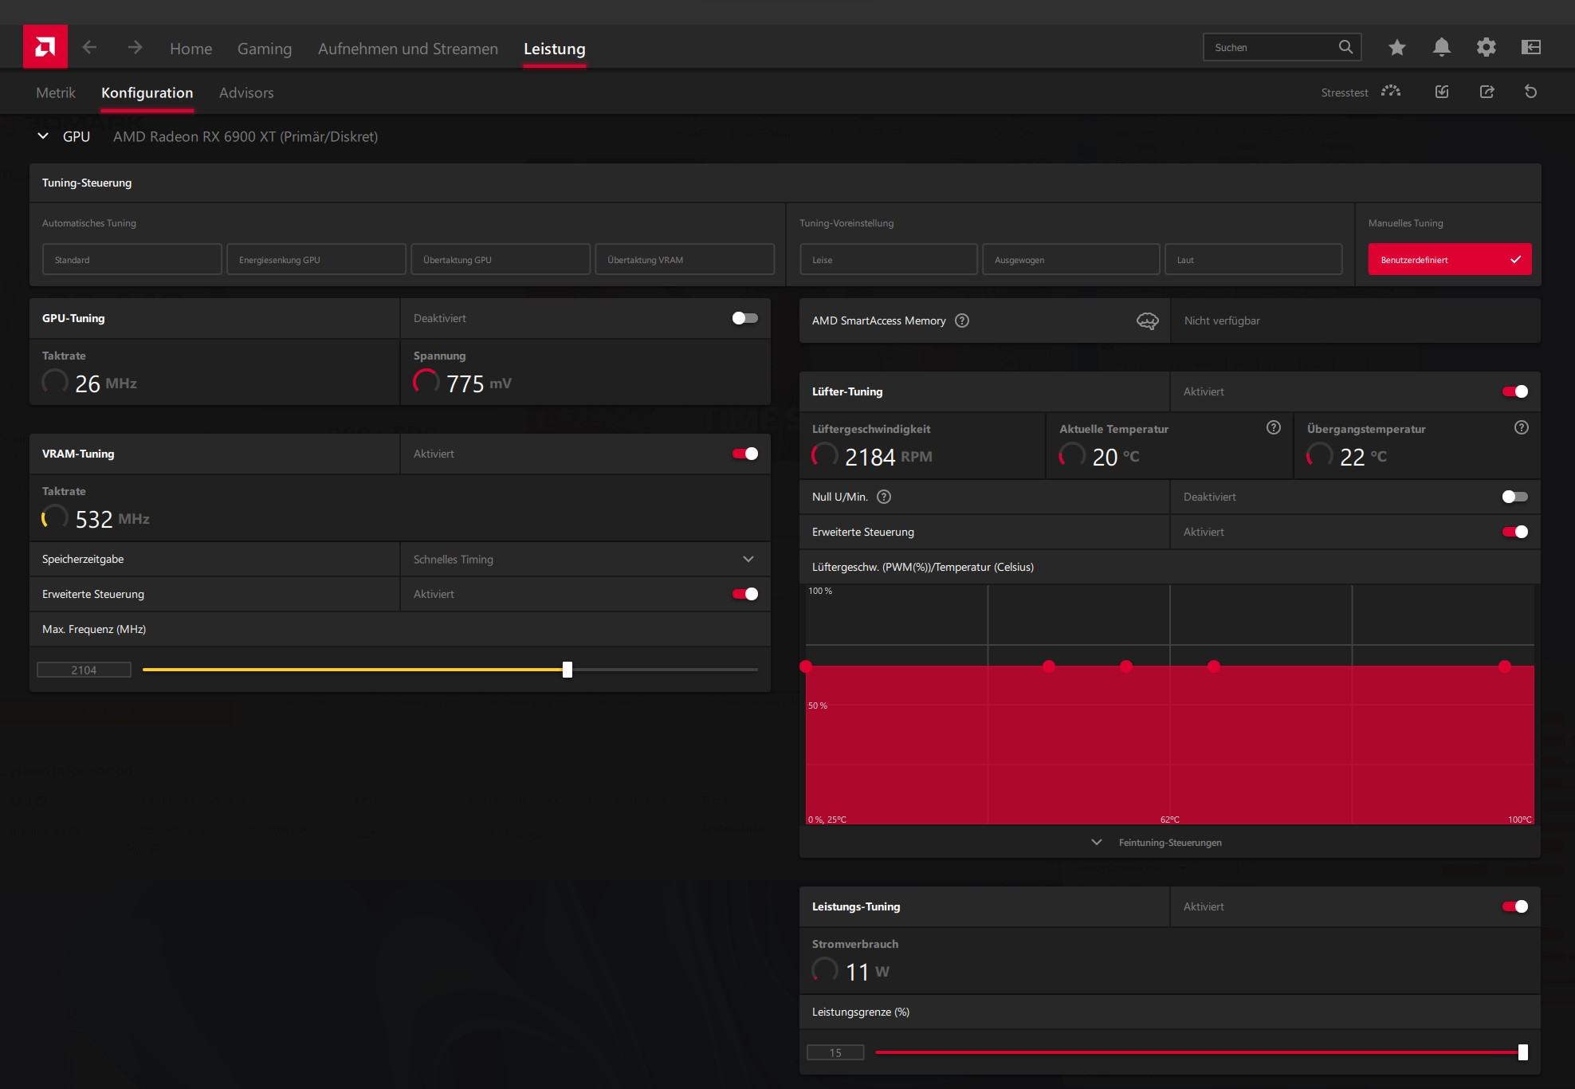Toggle the sidebar panel icon
This screenshot has width=1575, height=1089.
tap(1530, 47)
